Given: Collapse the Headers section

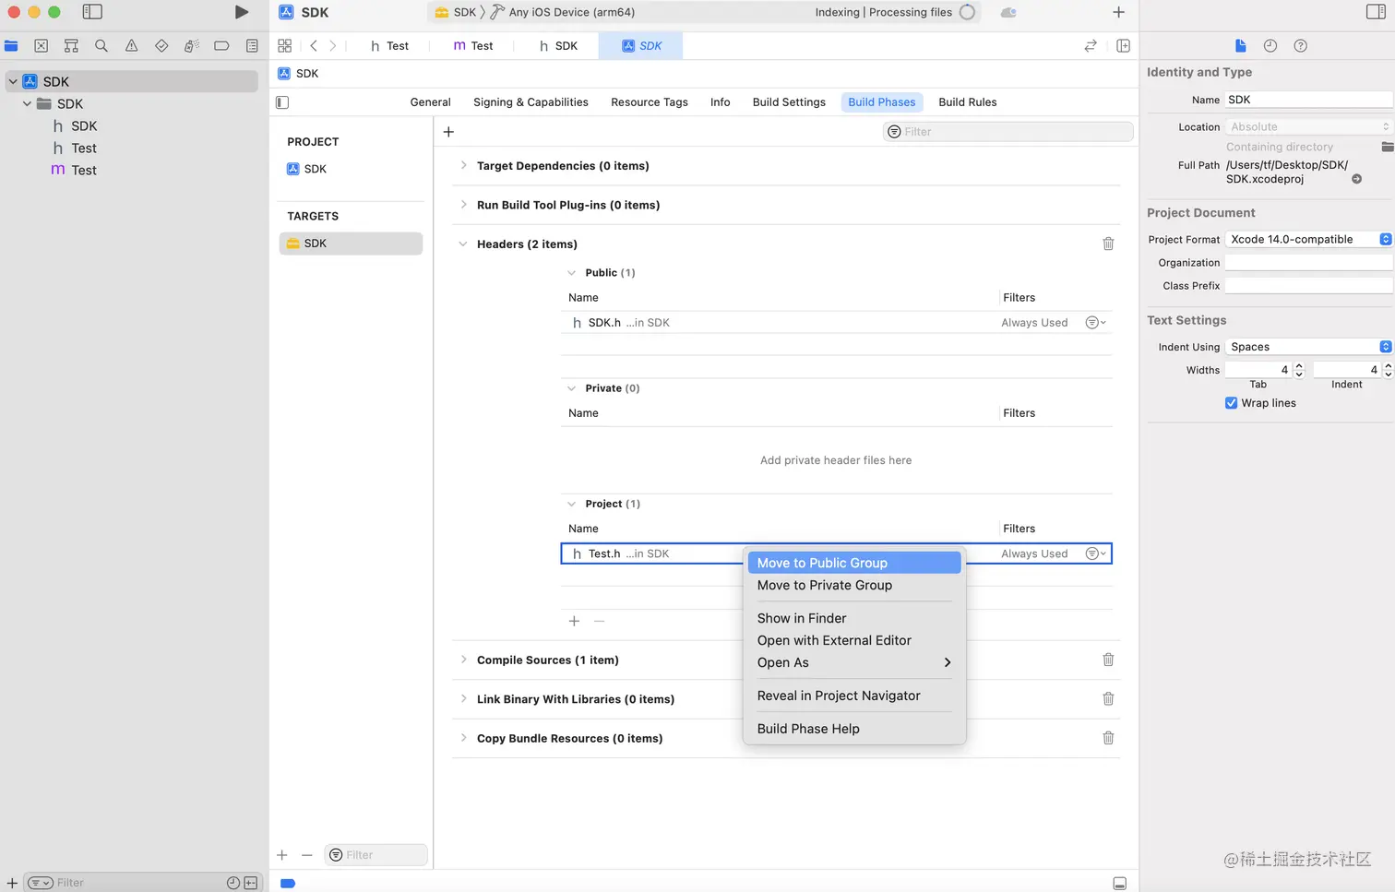Looking at the screenshot, I should 463,244.
